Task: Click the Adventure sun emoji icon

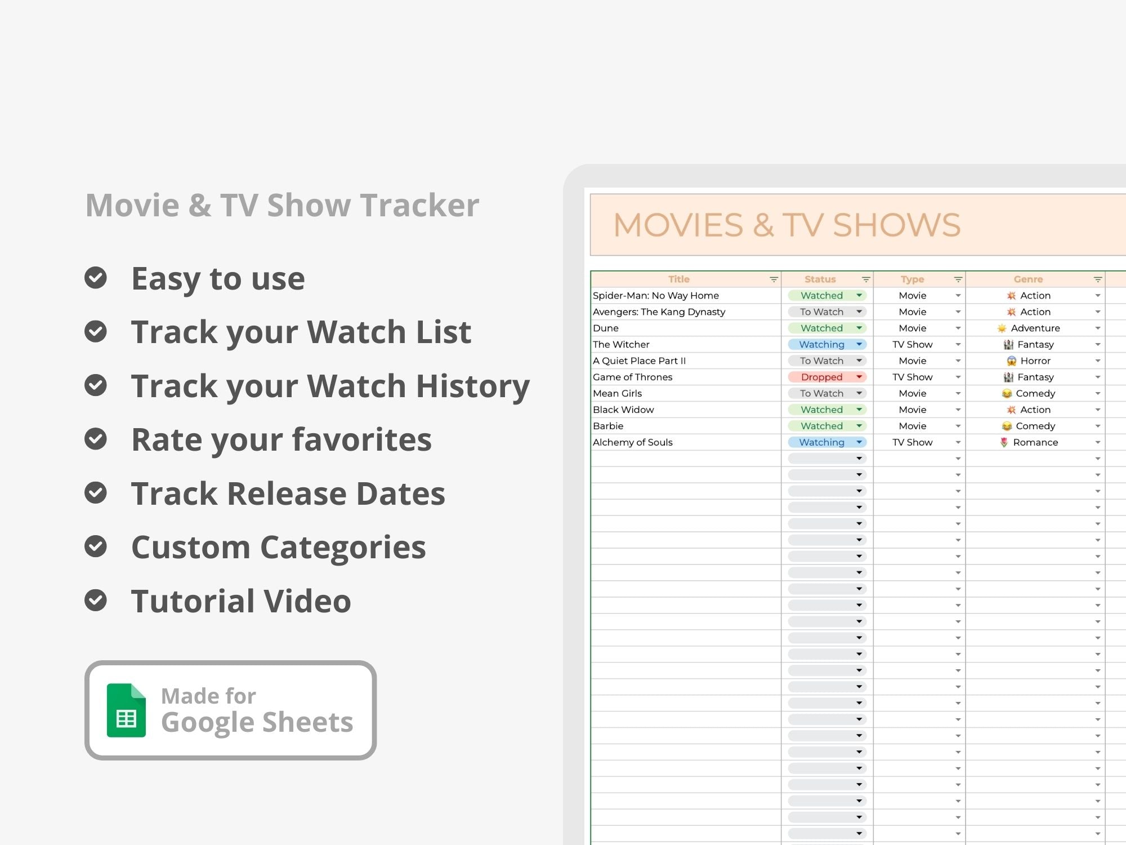Action: click(x=1002, y=328)
